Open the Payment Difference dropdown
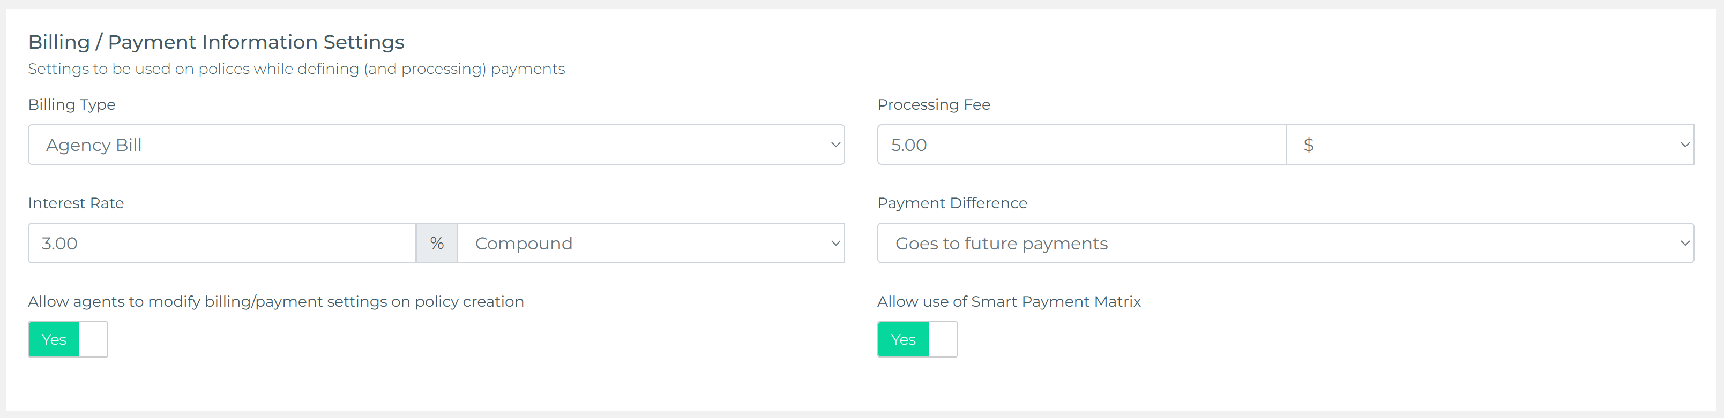This screenshot has height=418, width=1724. (x=1285, y=244)
